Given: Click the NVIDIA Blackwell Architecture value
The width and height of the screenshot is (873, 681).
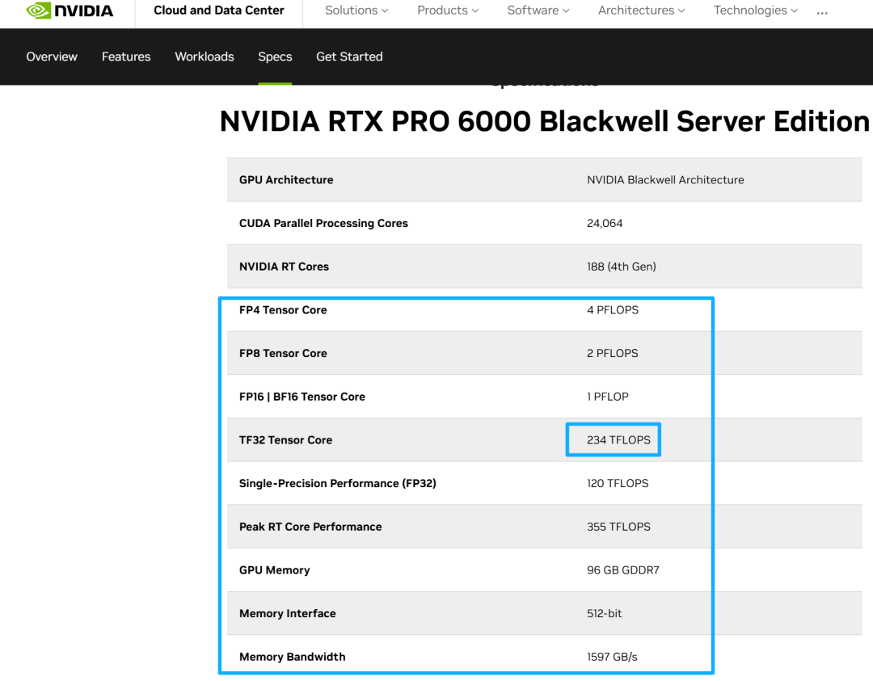Looking at the screenshot, I should 665,179.
